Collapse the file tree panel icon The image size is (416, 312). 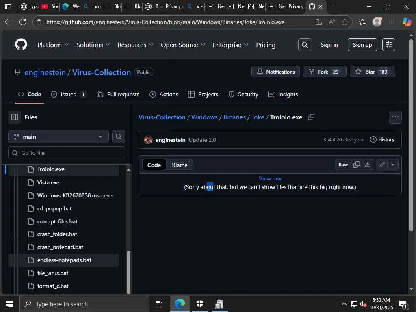(x=15, y=117)
